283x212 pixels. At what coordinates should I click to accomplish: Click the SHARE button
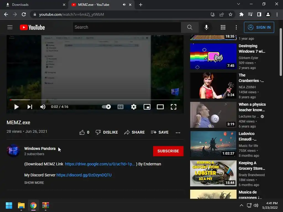click(135, 132)
